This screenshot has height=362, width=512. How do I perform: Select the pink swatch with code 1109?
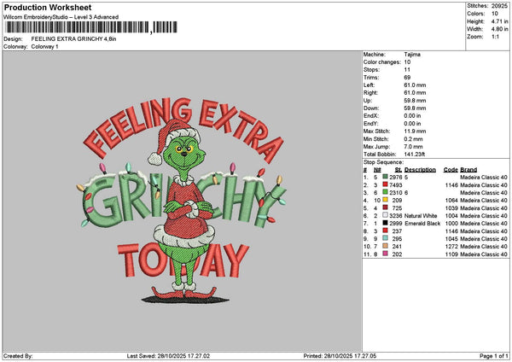click(386, 254)
